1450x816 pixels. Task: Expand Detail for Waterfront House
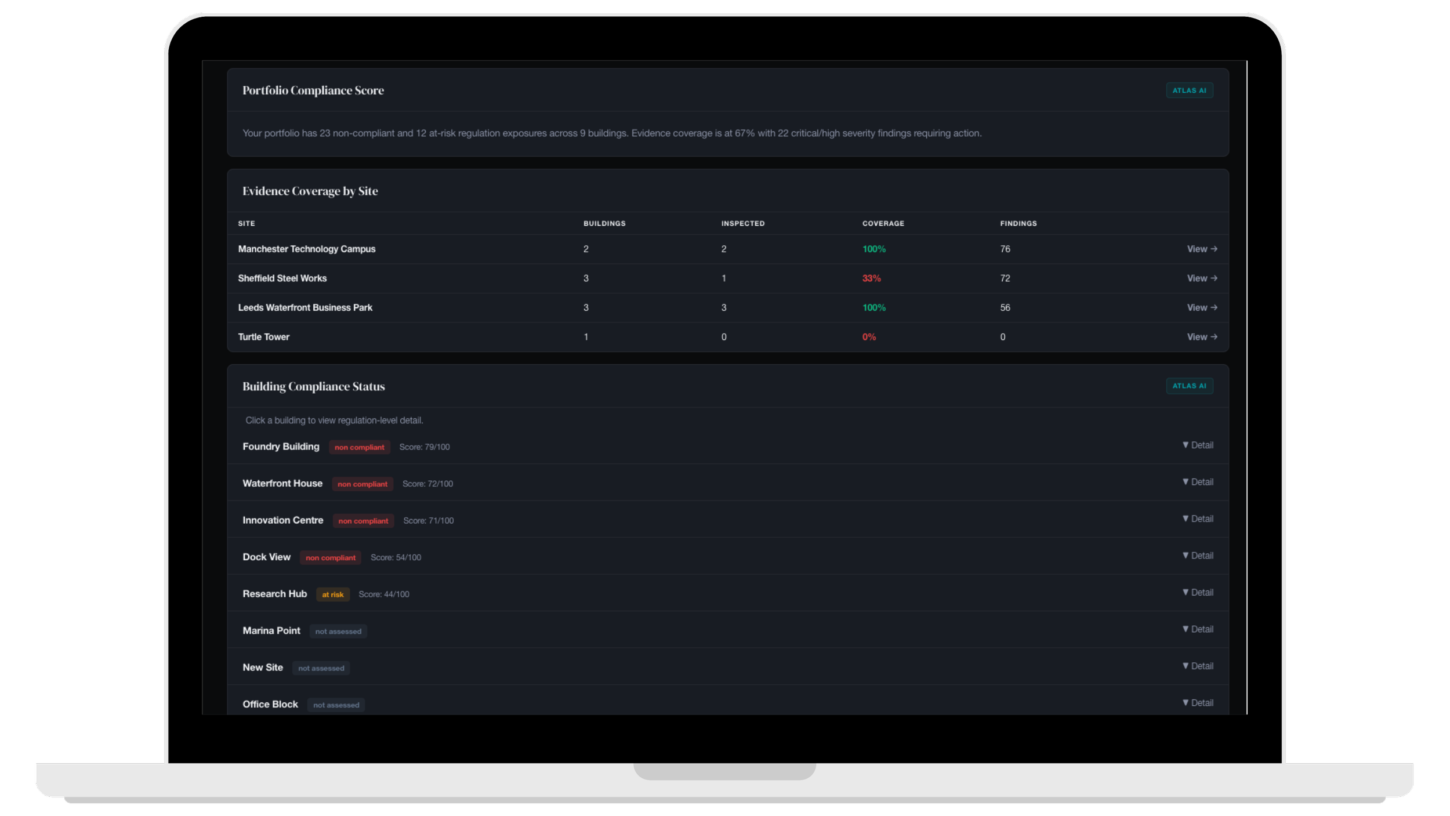pyautogui.click(x=1197, y=482)
